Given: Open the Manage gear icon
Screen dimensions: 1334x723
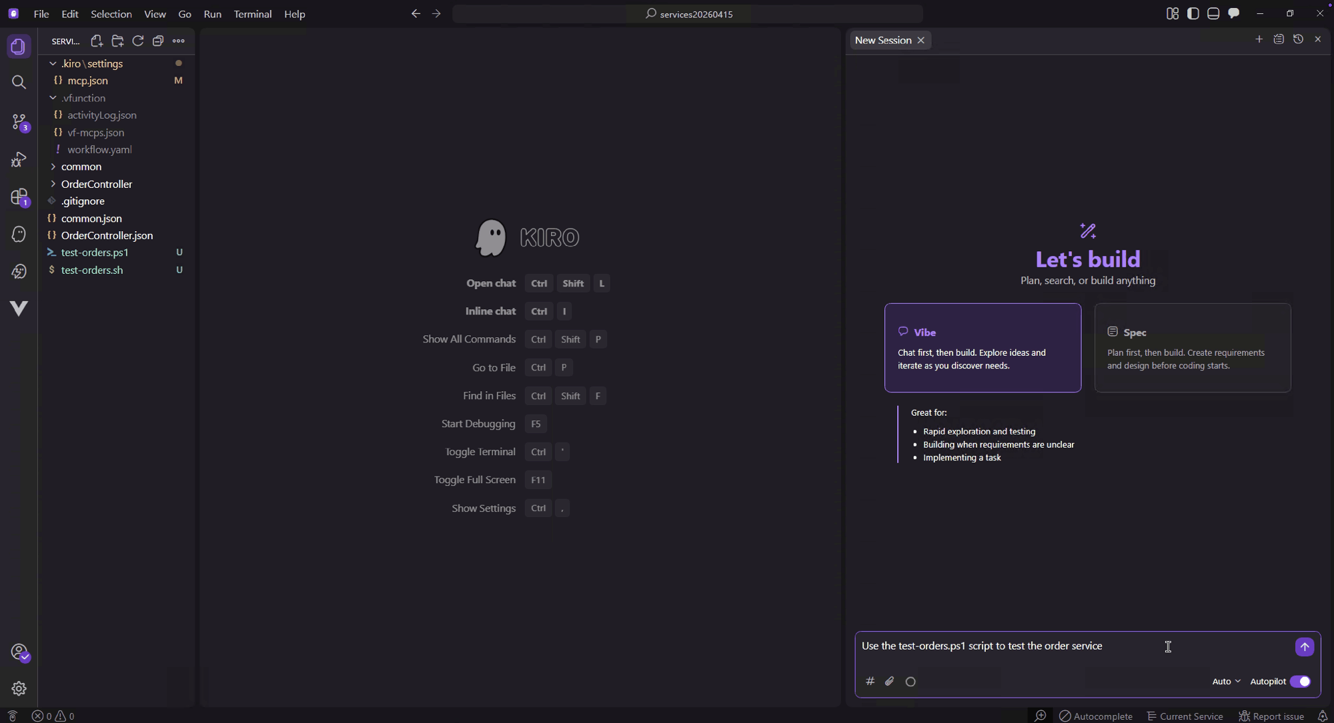Looking at the screenshot, I should pos(19,688).
